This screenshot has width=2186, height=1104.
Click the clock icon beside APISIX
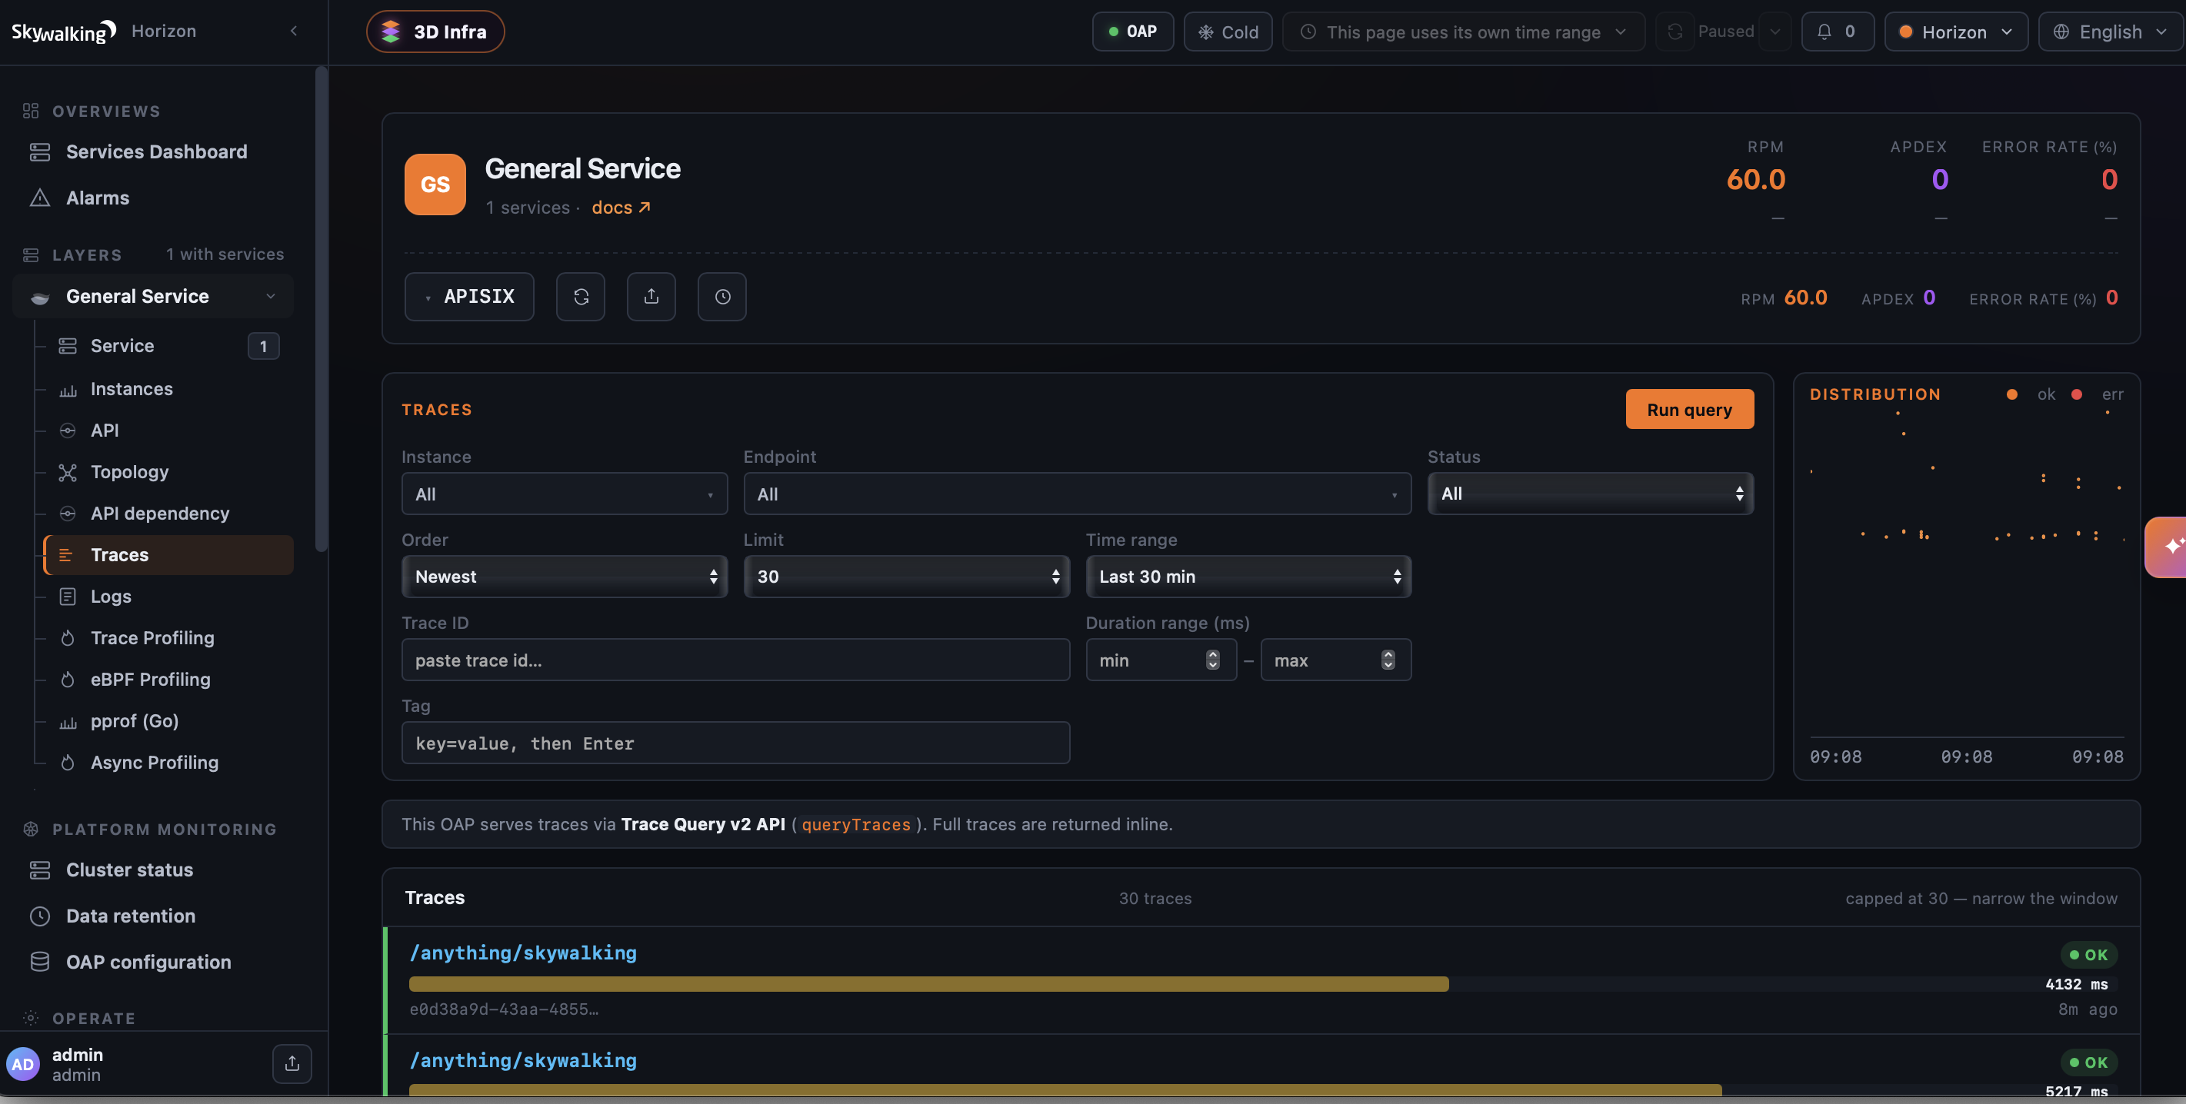(722, 297)
